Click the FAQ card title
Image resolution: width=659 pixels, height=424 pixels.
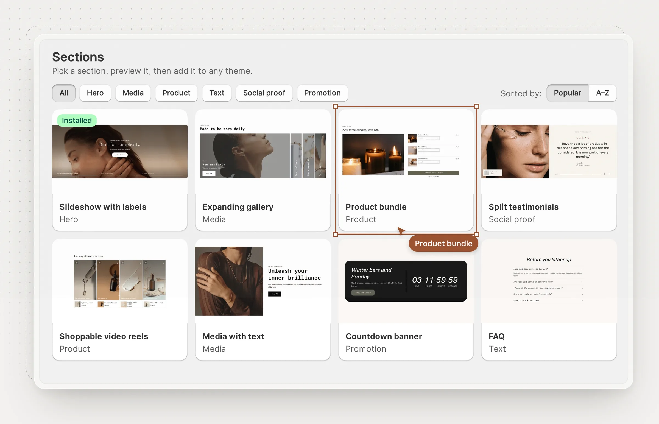pyautogui.click(x=496, y=336)
